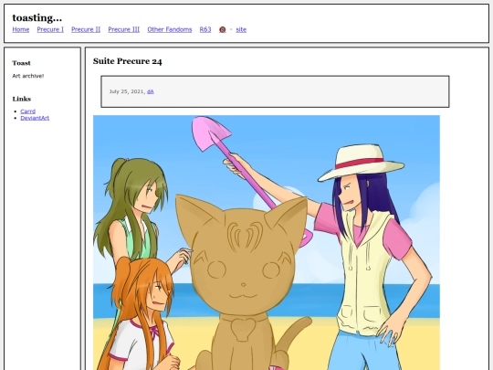Image resolution: width=493 pixels, height=370 pixels.
Task: Click the Links sidebar heading
Action: (x=22, y=99)
